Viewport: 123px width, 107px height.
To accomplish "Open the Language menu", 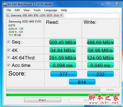I will click(x=51, y=10).
